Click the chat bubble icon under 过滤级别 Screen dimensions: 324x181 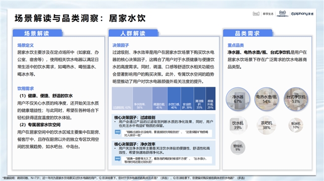pyautogui.click(x=118, y=132)
